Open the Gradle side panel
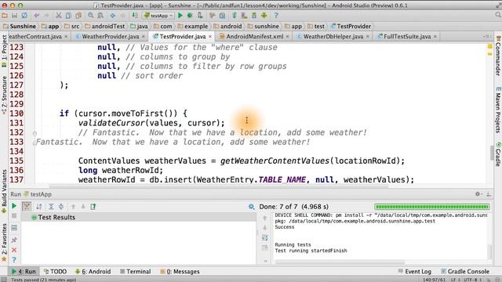The height and width of the screenshot is (282, 502). point(498,154)
